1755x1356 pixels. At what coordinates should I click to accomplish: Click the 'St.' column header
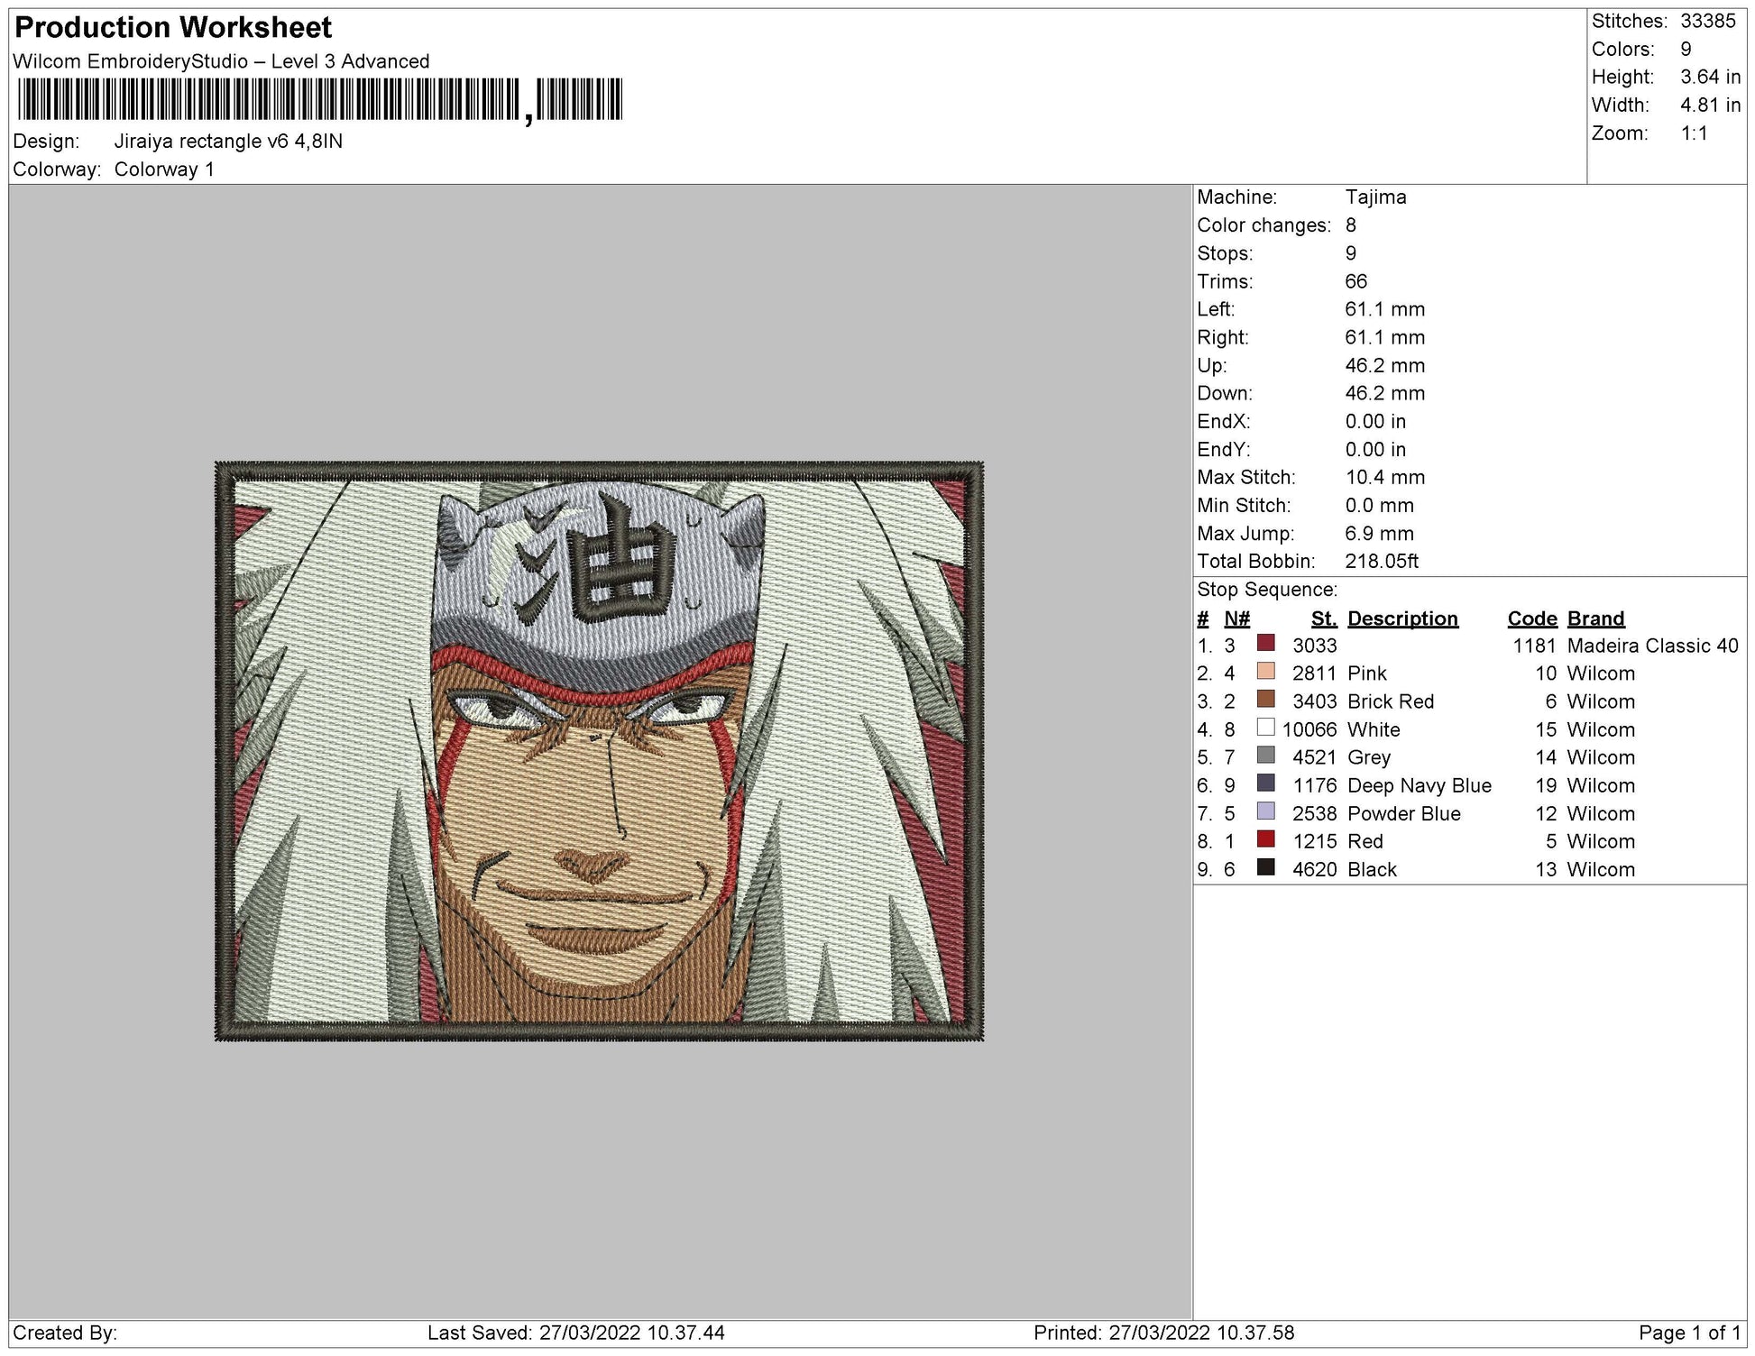coord(1324,618)
